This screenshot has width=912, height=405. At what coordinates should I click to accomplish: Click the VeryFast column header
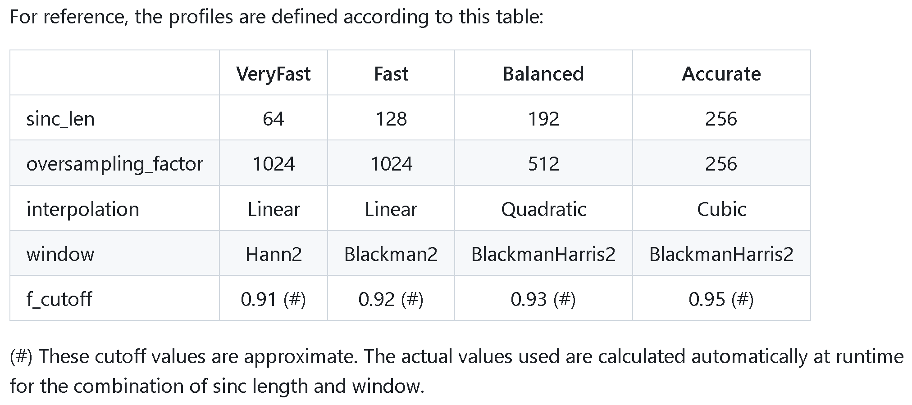pyautogui.click(x=273, y=73)
